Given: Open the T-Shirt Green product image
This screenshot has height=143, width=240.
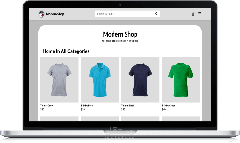Looking at the screenshot, I should (181, 80).
